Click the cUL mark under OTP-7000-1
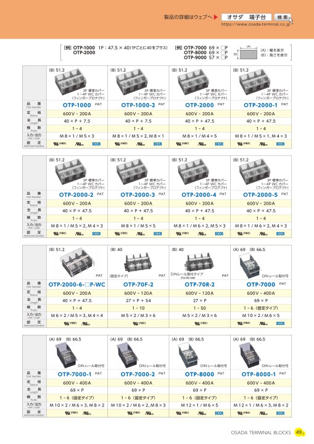 point(86,413)
